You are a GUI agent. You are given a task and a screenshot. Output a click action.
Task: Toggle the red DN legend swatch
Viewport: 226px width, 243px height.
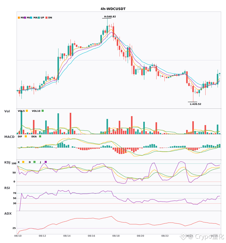click(x=46, y=18)
